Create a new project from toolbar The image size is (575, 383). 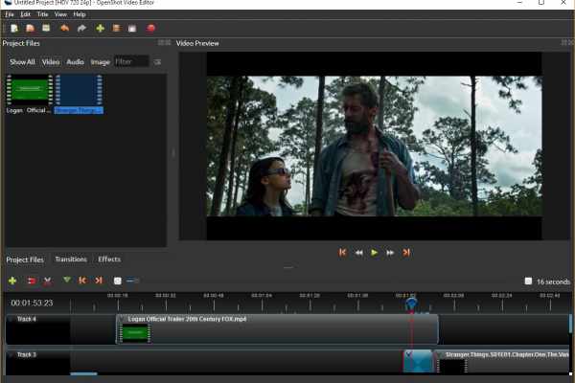click(14, 28)
